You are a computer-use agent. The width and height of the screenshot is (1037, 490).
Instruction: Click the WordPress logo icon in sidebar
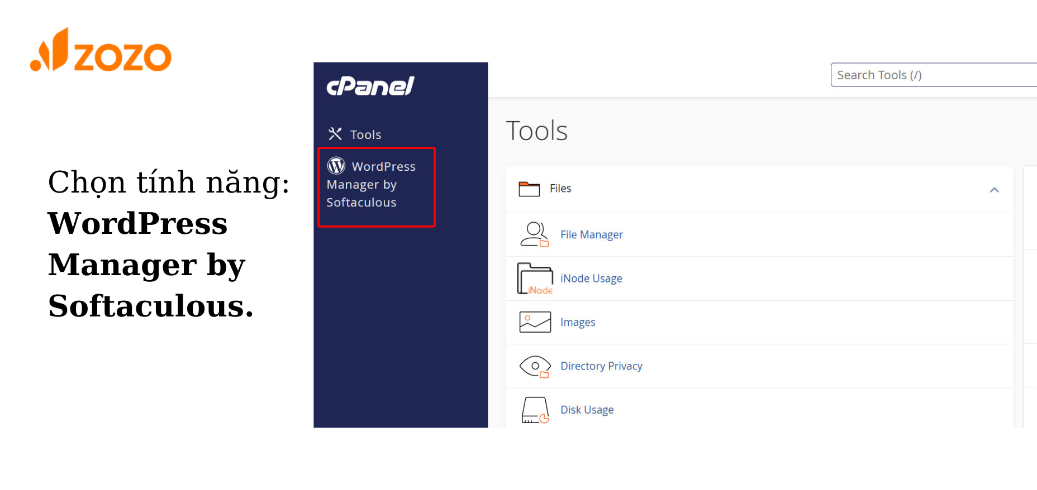[336, 166]
